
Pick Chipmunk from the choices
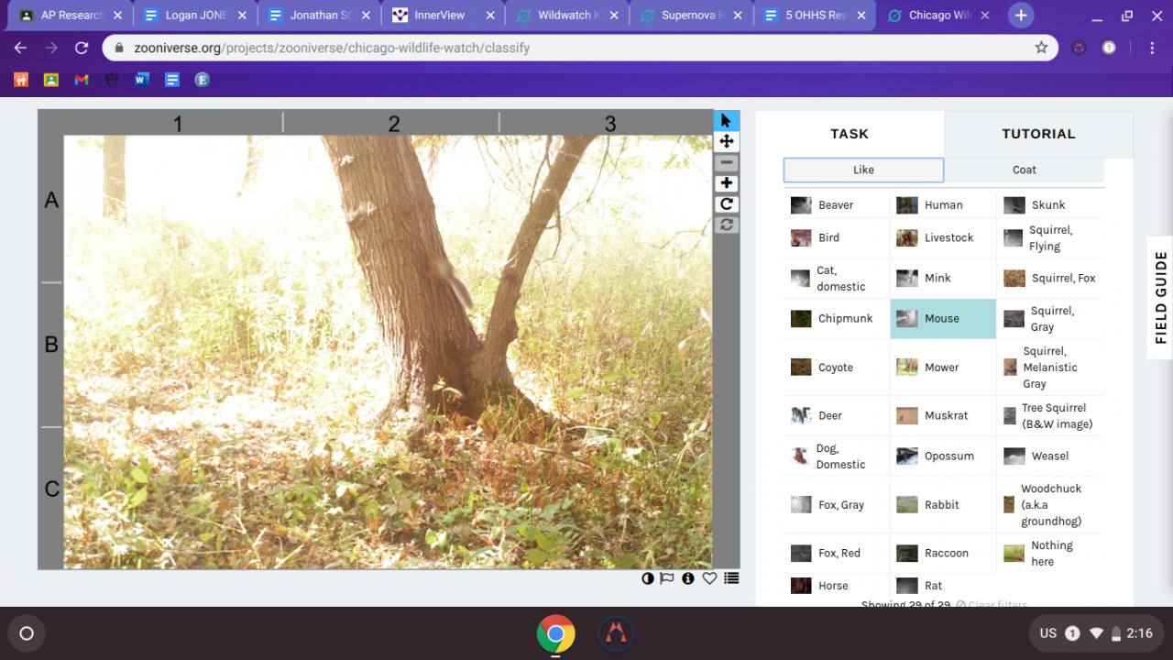pyautogui.click(x=837, y=319)
